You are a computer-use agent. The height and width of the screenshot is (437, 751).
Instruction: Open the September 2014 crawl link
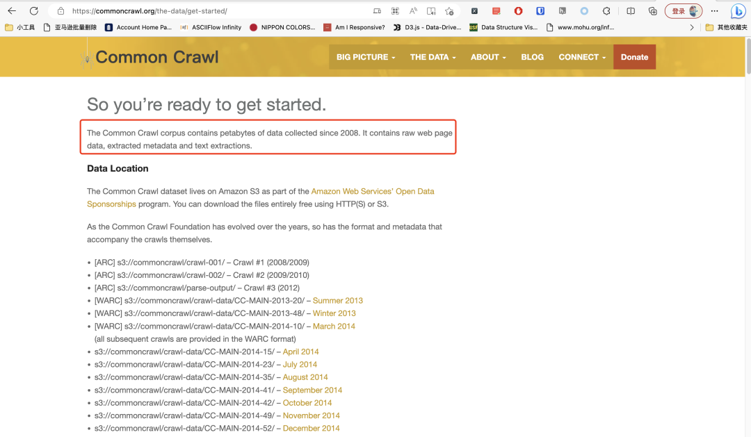[312, 390]
